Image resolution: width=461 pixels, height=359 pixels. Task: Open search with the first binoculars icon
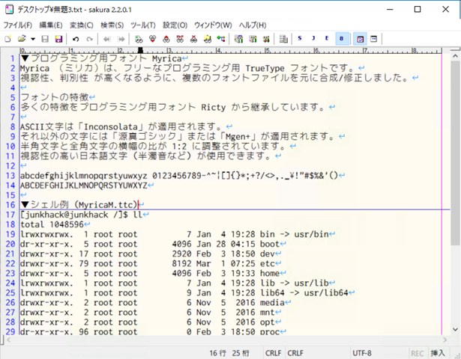(139, 39)
